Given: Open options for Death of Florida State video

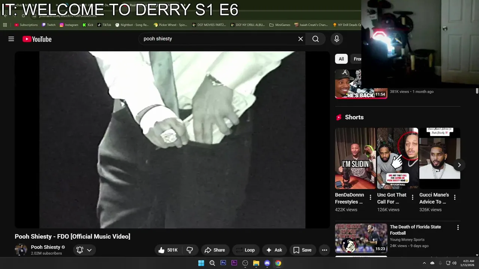Looking at the screenshot, I should [458, 227].
